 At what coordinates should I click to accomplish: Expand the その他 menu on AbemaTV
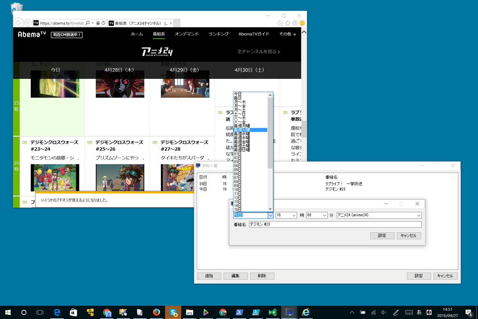pyautogui.click(x=288, y=34)
